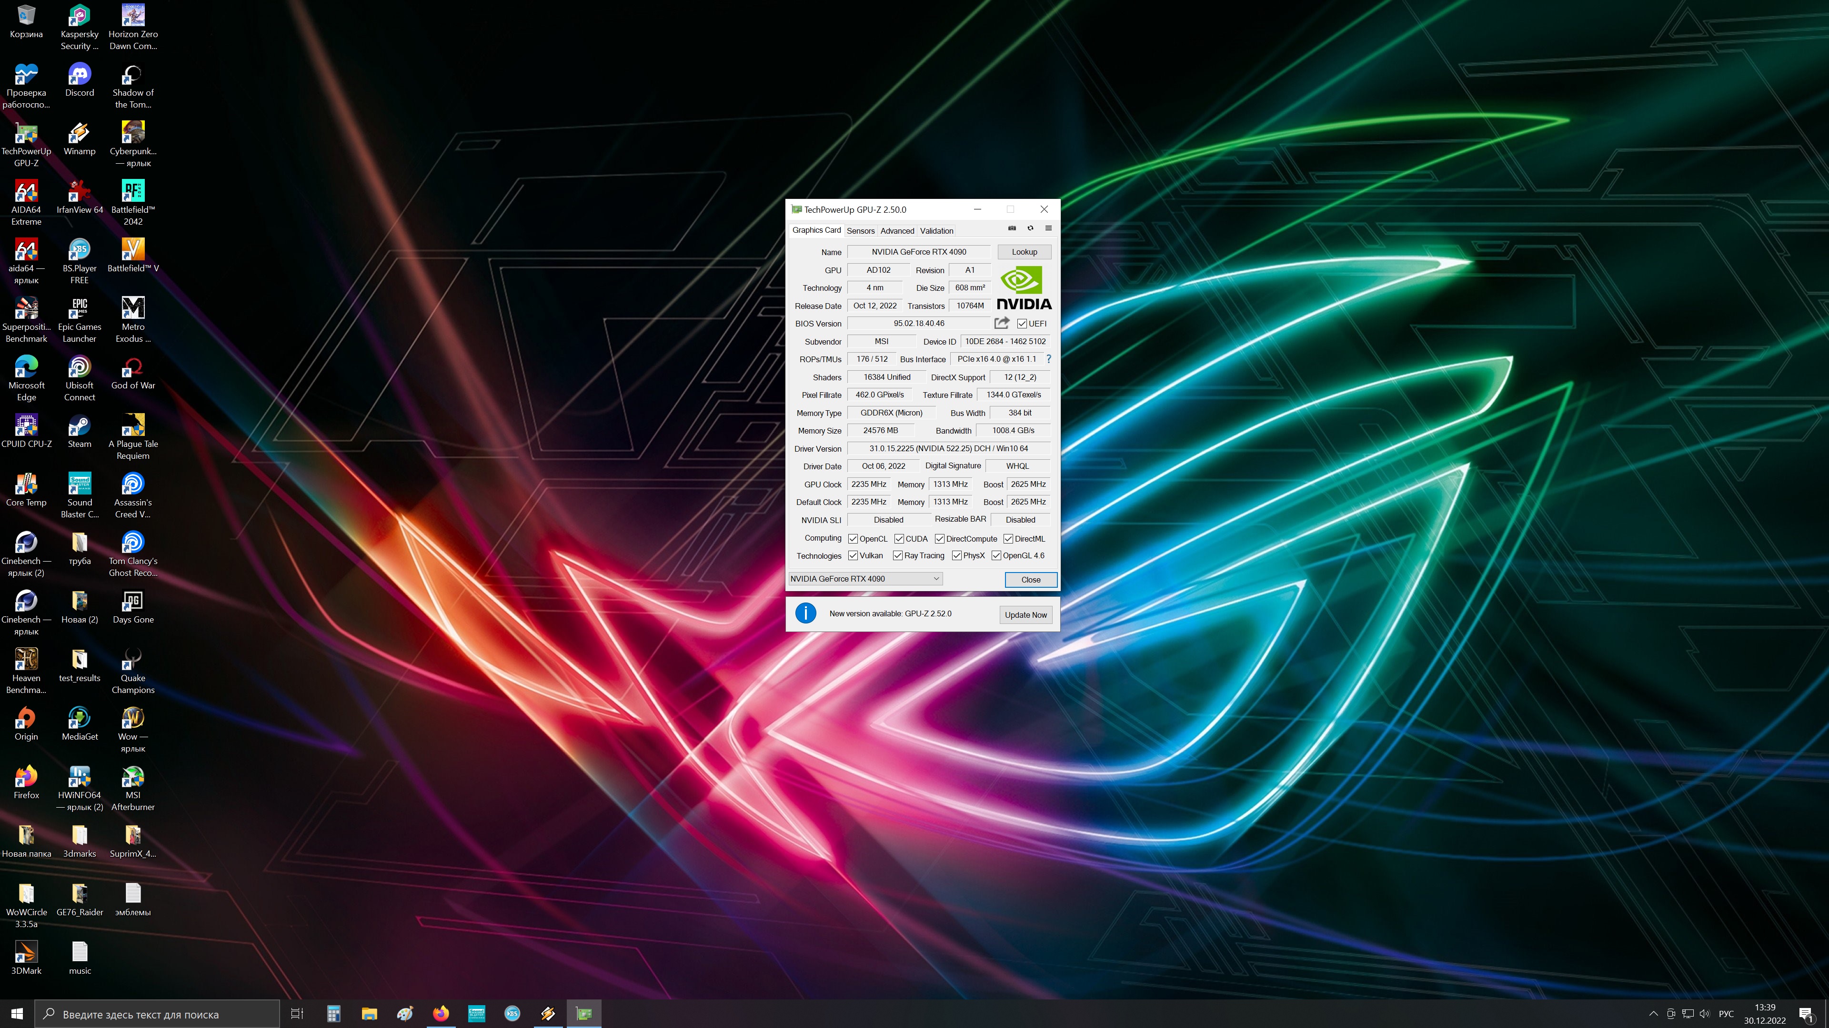Viewport: 1829px width, 1028px height.
Task: Click the BIOS export share arrow icon
Action: pos(1001,324)
